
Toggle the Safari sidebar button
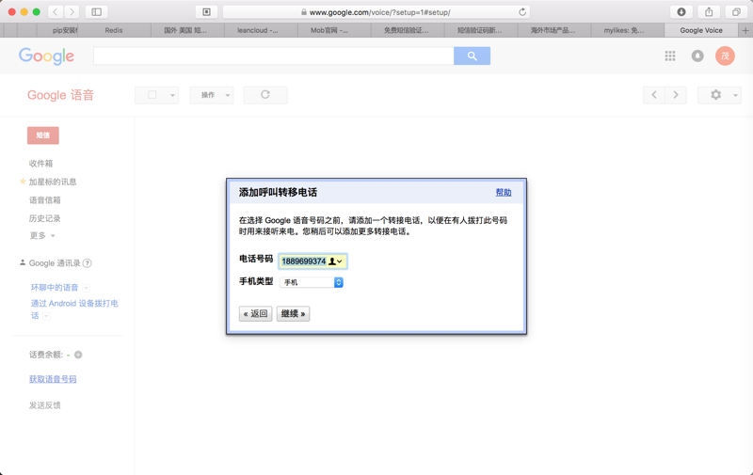(x=97, y=12)
